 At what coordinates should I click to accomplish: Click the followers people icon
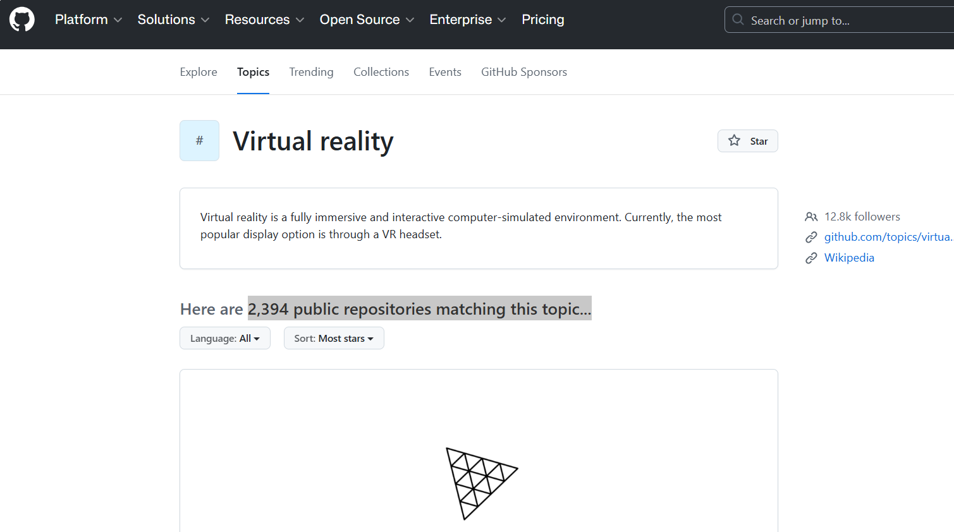pos(811,217)
